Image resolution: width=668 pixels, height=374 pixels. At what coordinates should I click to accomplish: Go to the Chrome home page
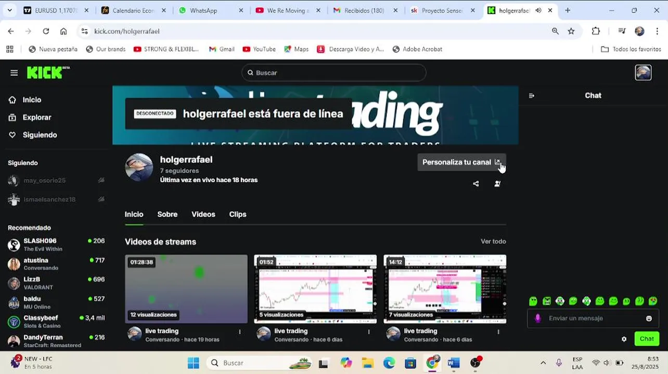point(63,31)
